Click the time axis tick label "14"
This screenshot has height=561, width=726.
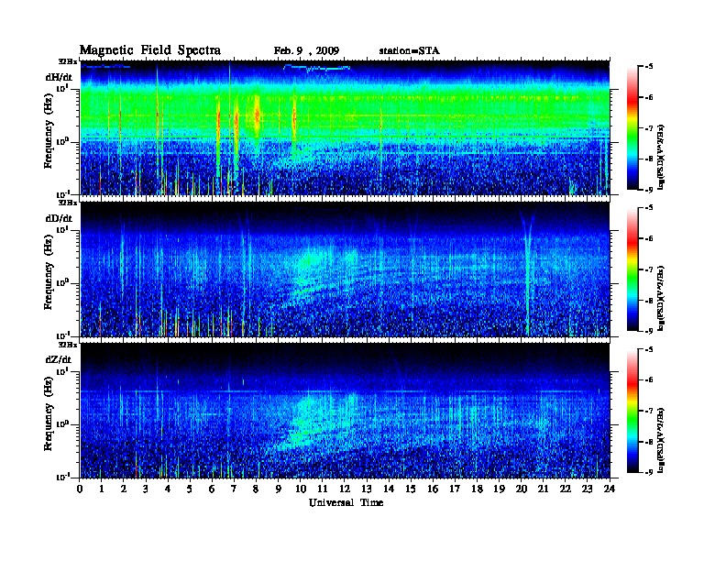(389, 489)
